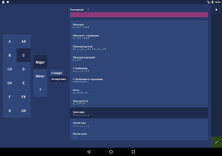Select the Обычный 3/4 pattern
Image resolution: width=222 pixels, height=156 pixels.
tap(139, 102)
